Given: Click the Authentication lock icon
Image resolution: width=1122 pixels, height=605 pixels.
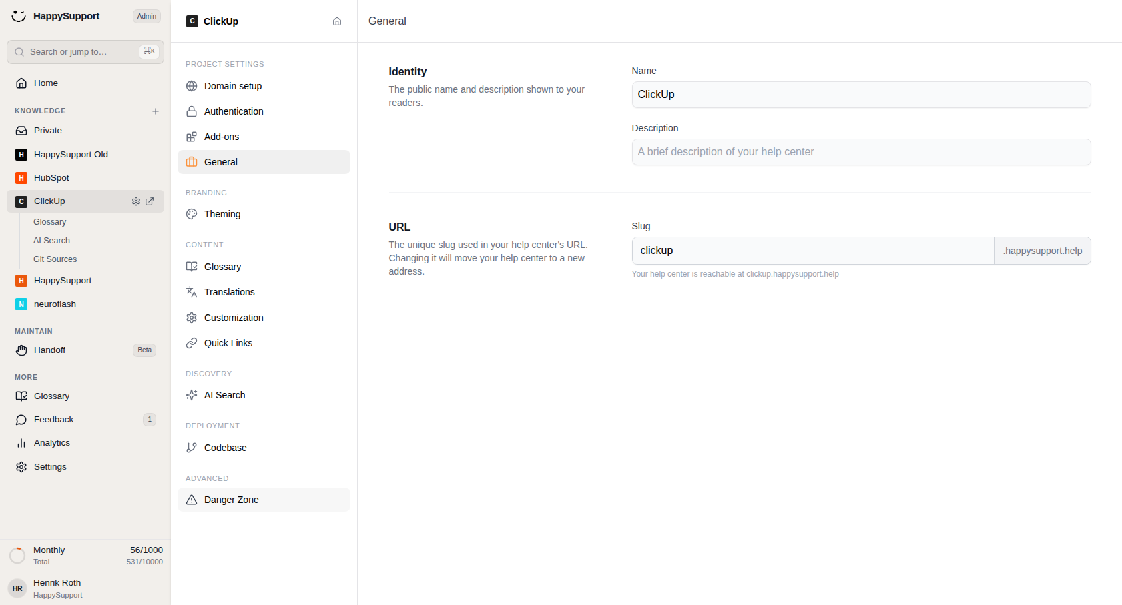Looking at the screenshot, I should [x=192, y=111].
